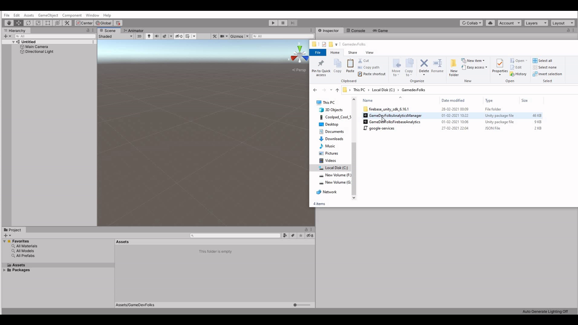Select Directional Light in Hierarchy

coord(39,51)
